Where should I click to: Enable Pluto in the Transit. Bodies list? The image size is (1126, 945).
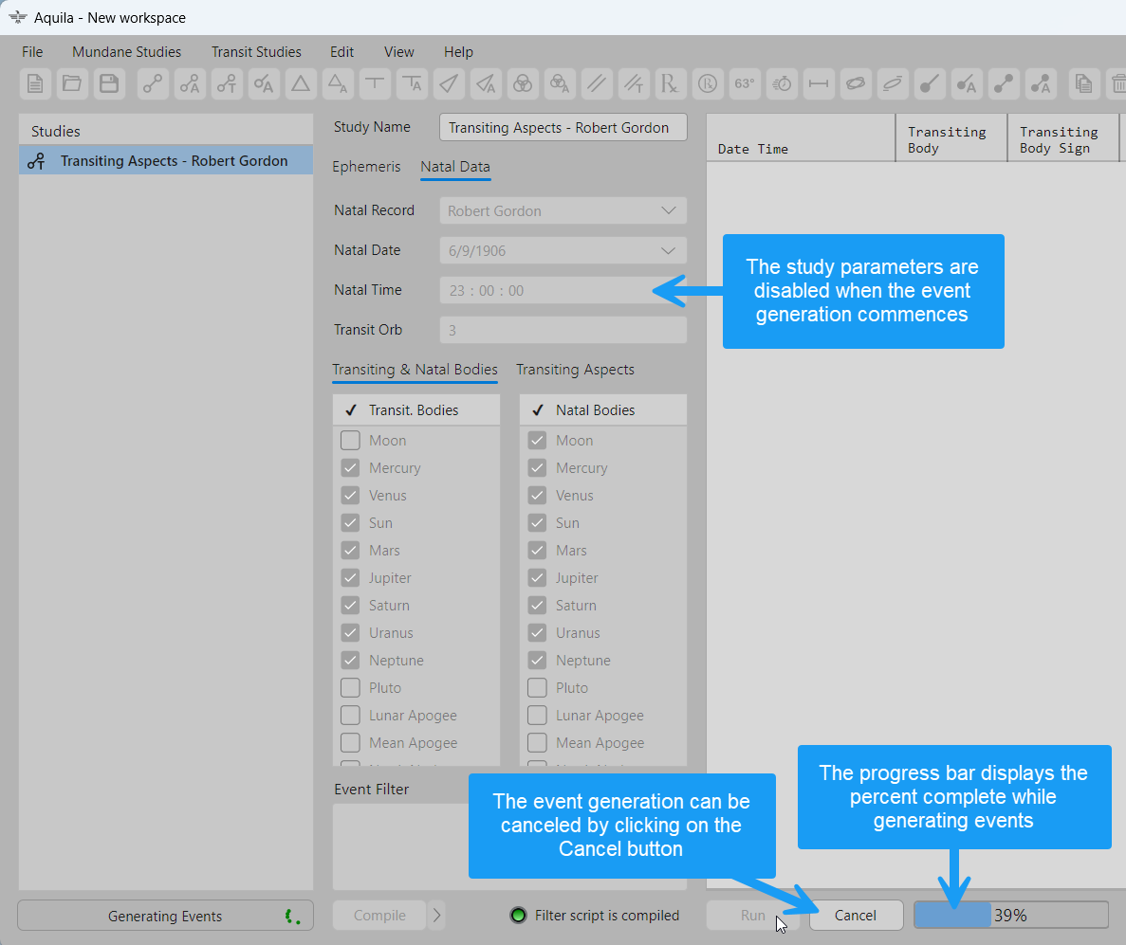click(x=350, y=687)
